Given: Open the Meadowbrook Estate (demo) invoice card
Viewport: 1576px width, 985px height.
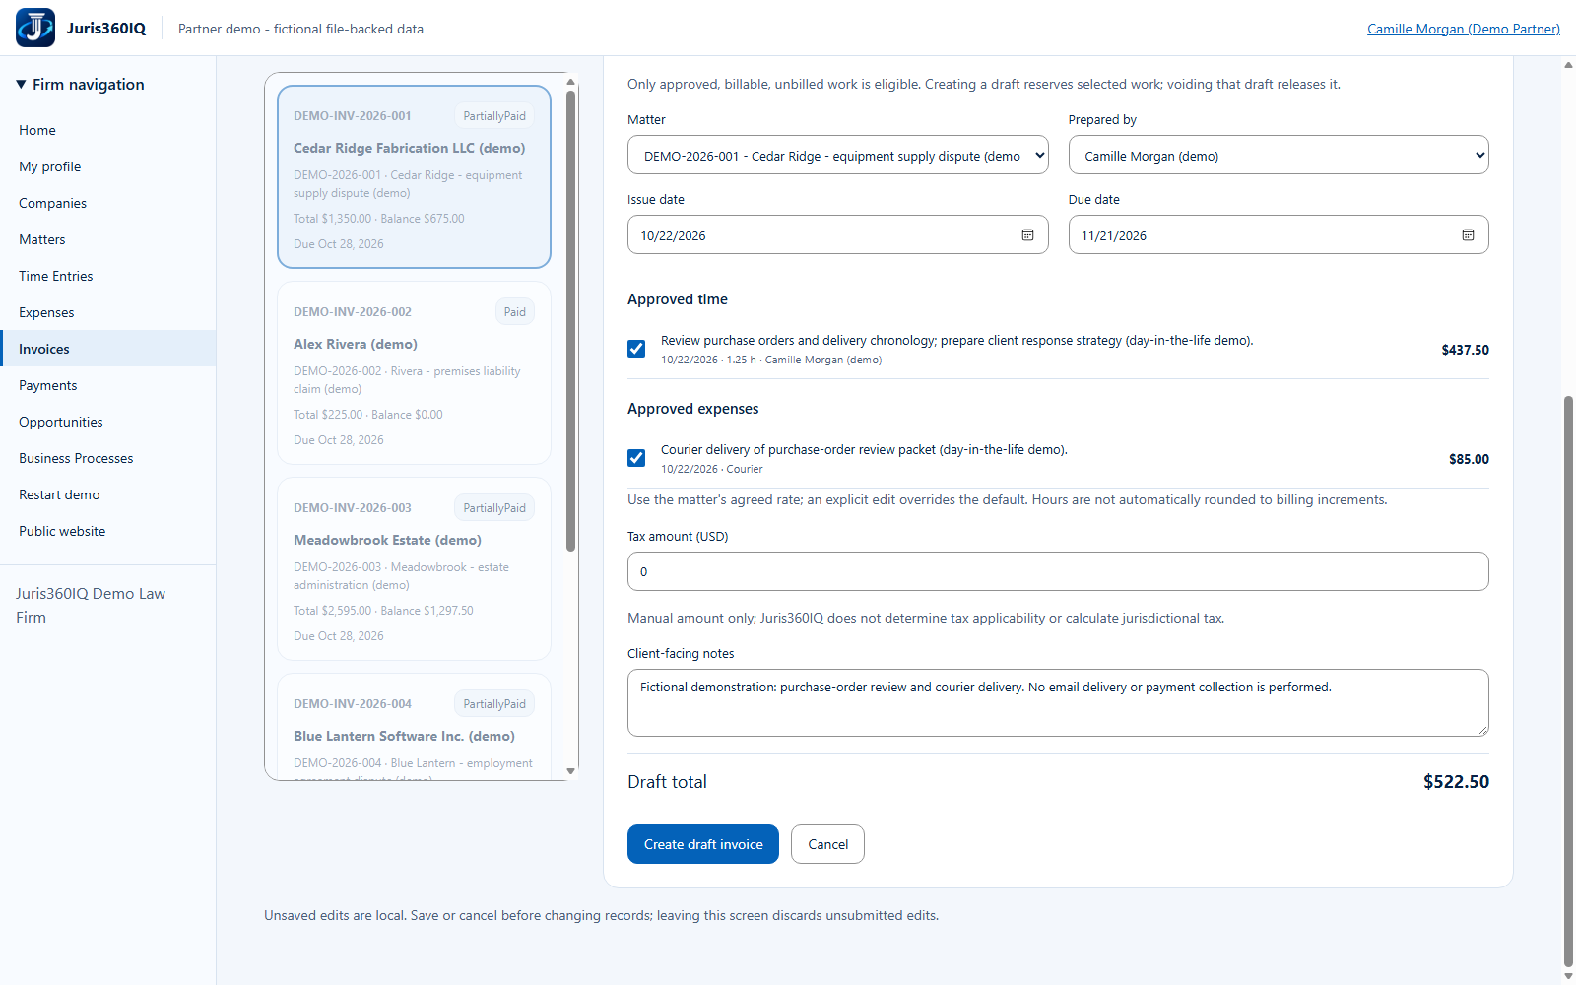Looking at the screenshot, I should click(414, 569).
